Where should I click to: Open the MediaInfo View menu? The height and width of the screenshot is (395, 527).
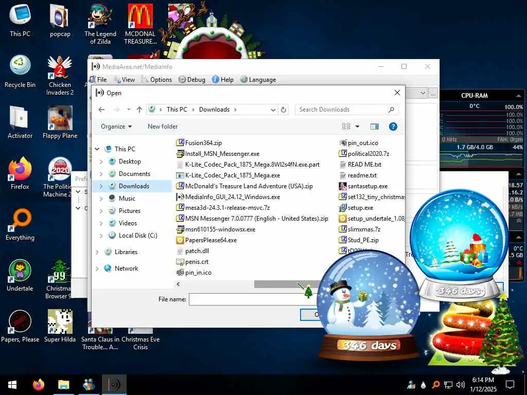tap(125, 80)
